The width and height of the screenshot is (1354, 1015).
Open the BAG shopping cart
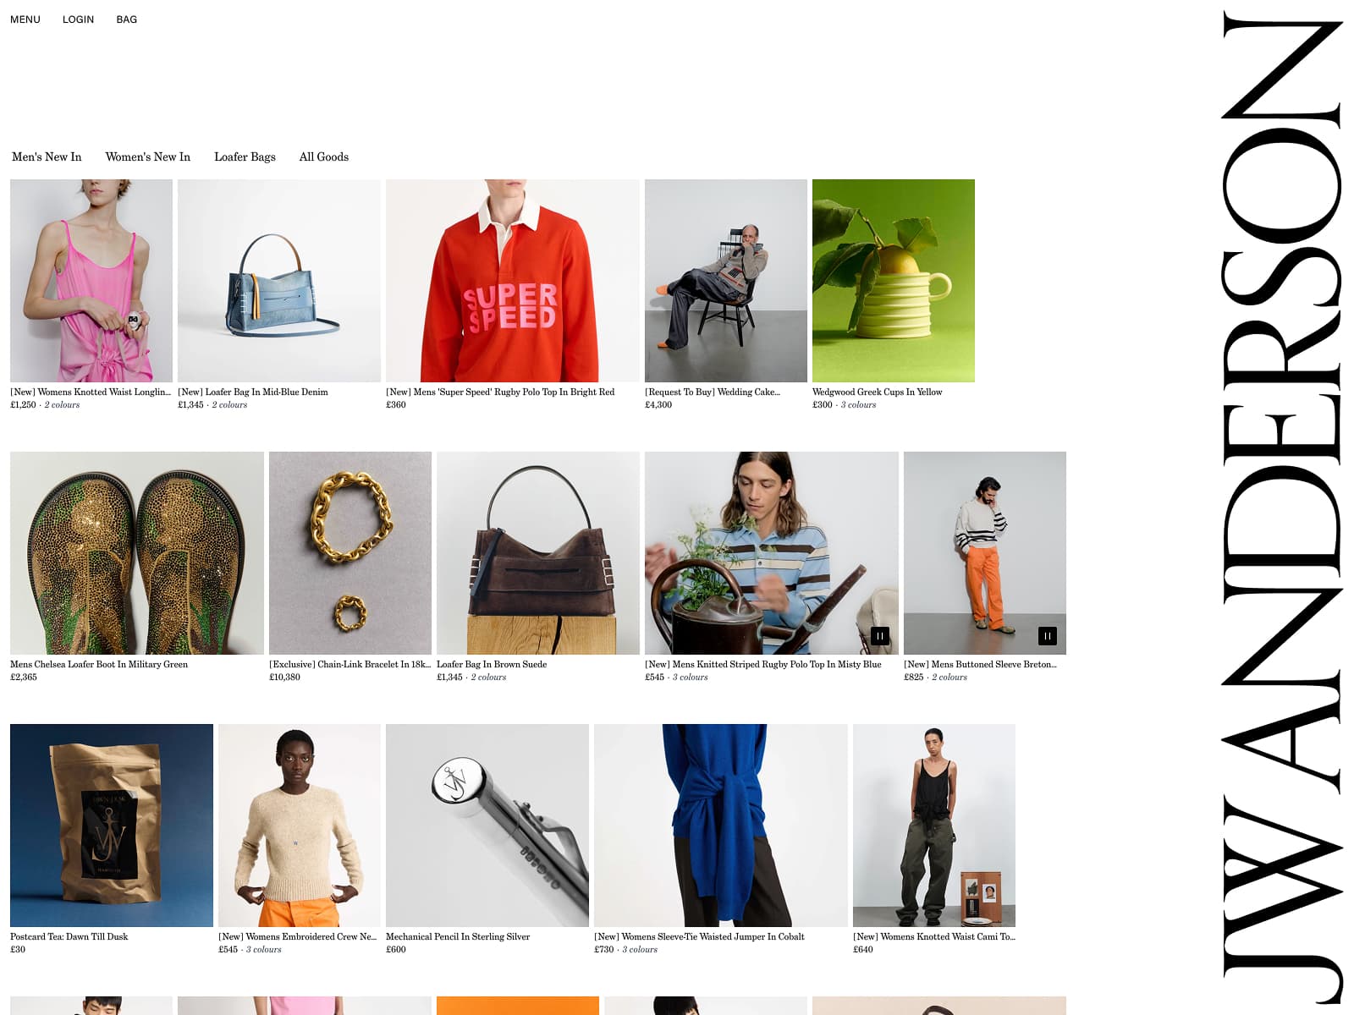pos(127,19)
